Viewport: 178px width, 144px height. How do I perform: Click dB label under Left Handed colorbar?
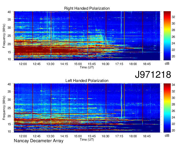tap(167, 135)
